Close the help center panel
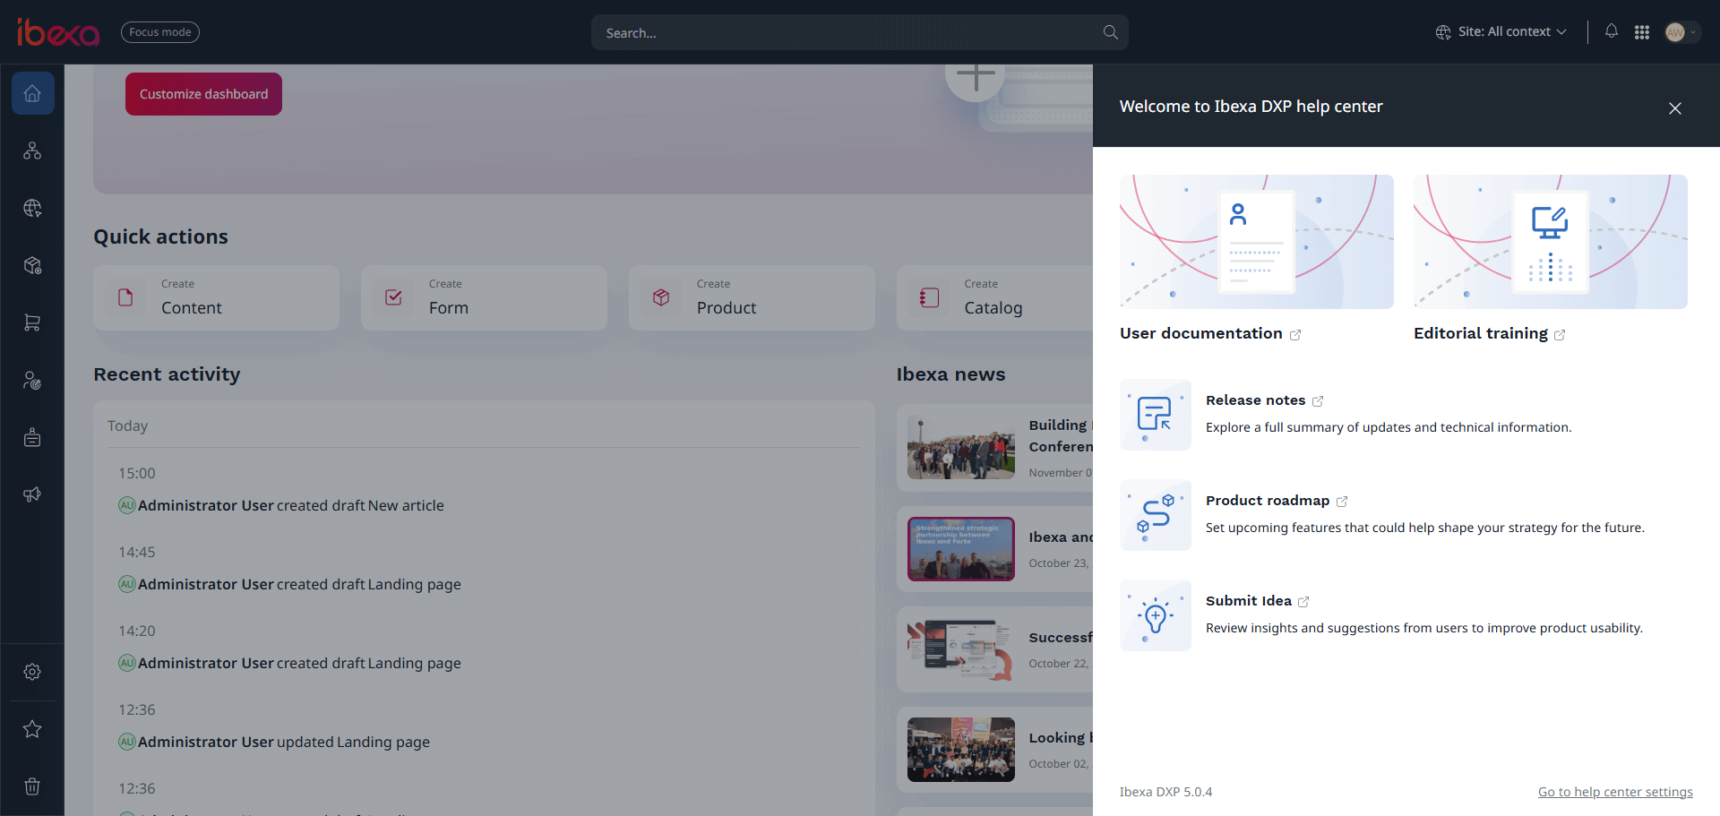The width and height of the screenshot is (1720, 816). point(1674,108)
